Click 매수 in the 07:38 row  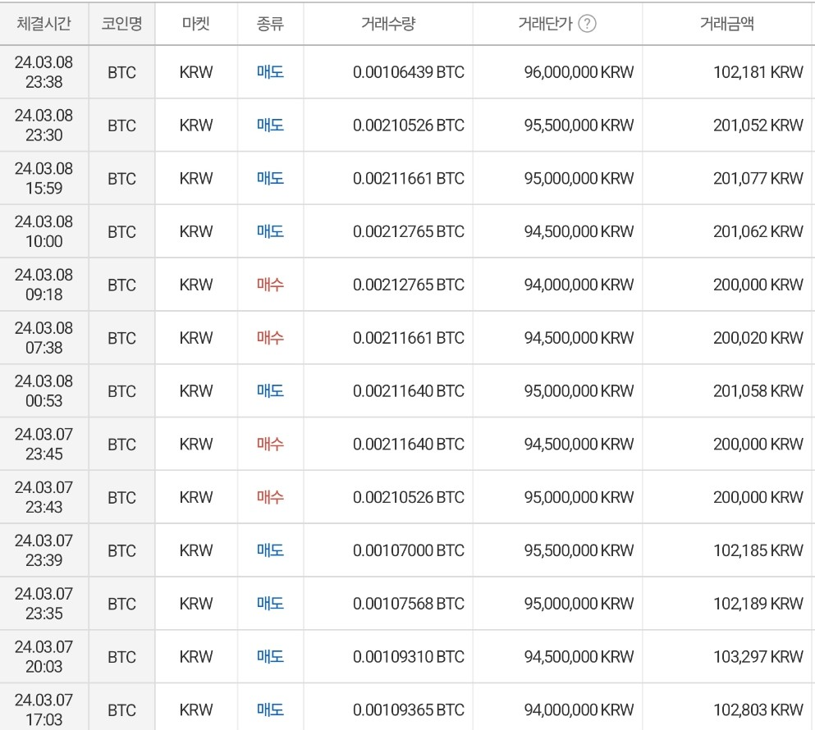pyautogui.click(x=270, y=338)
